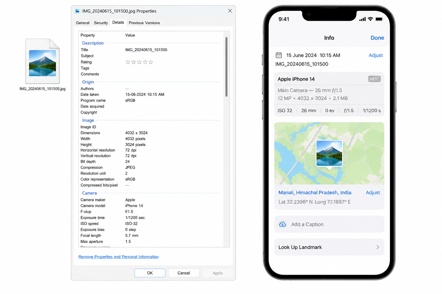Viewport: 442px width, 294px height.
Task: Tap the Apple iPhone 14 device name
Action: click(x=296, y=79)
